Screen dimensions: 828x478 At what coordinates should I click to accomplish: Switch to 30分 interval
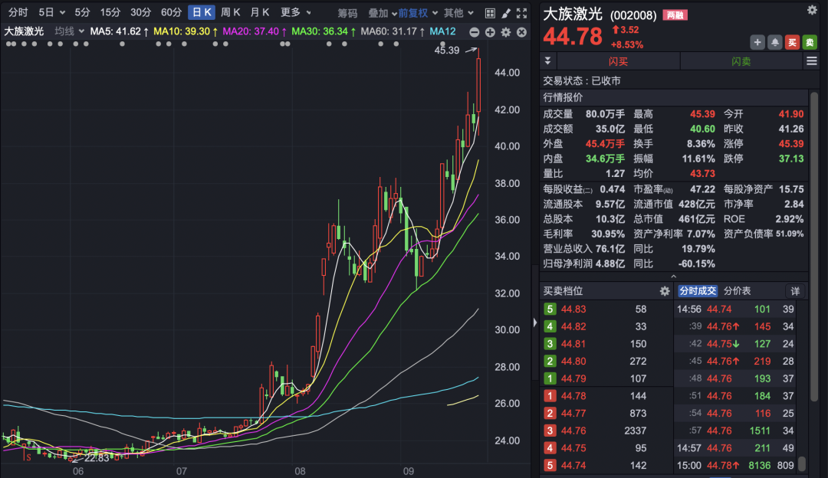point(140,13)
